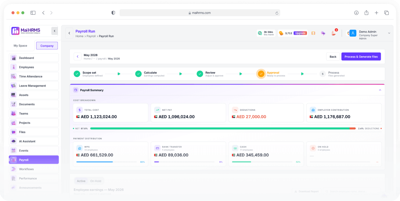
Task: Switch to the Company tab
Action: coord(47,46)
